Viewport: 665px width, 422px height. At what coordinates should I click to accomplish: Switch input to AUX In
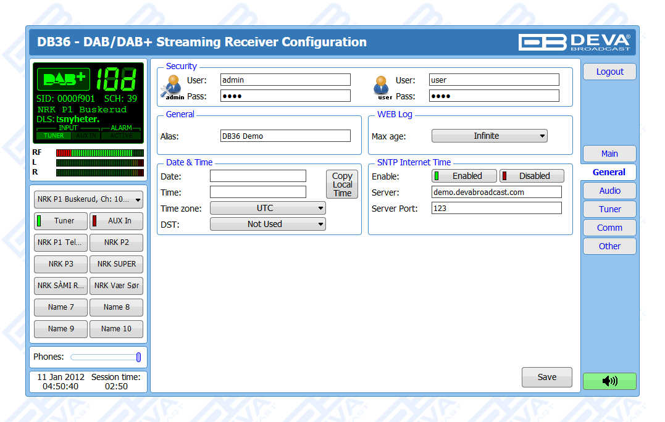coord(116,221)
